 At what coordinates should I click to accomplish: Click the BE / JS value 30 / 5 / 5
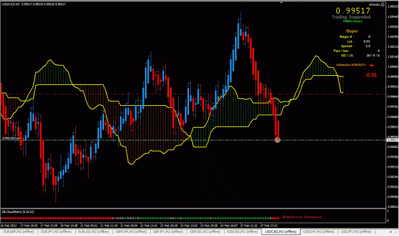click(373, 55)
